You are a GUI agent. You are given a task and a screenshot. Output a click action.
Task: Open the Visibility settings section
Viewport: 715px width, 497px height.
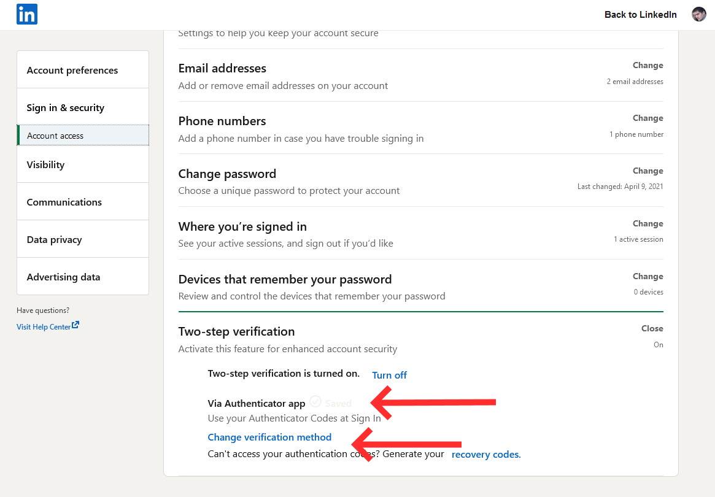click(45, 164)
